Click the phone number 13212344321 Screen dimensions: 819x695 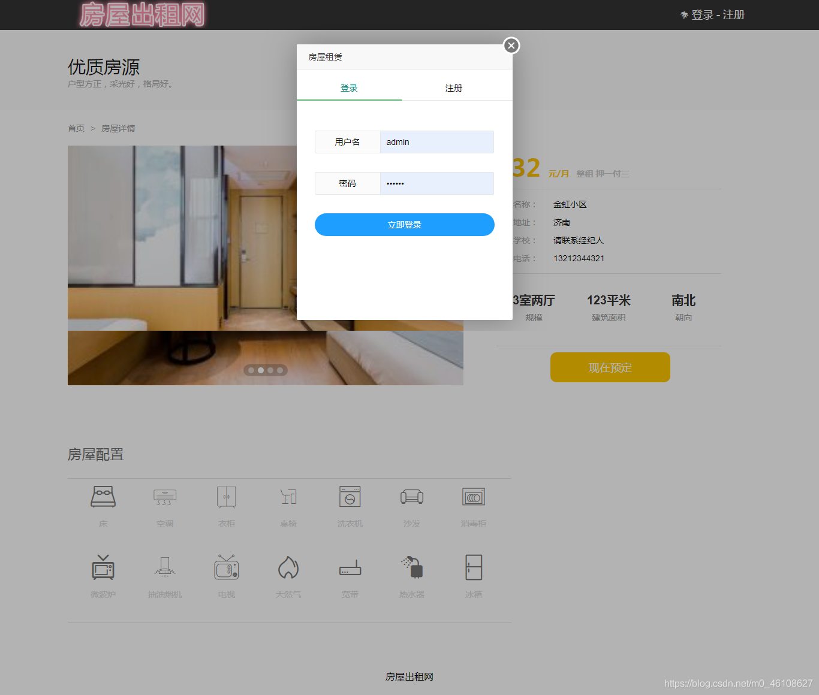[x=579, y=258]
